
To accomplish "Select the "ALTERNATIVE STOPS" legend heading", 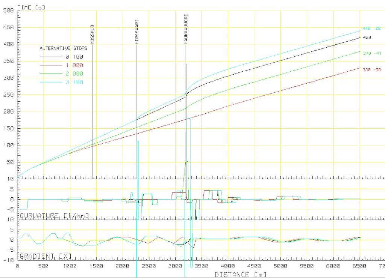I will (x=63, y=48).
